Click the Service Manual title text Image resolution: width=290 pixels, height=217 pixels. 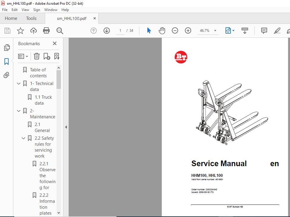pyautogui.click(x=219, y=163)
